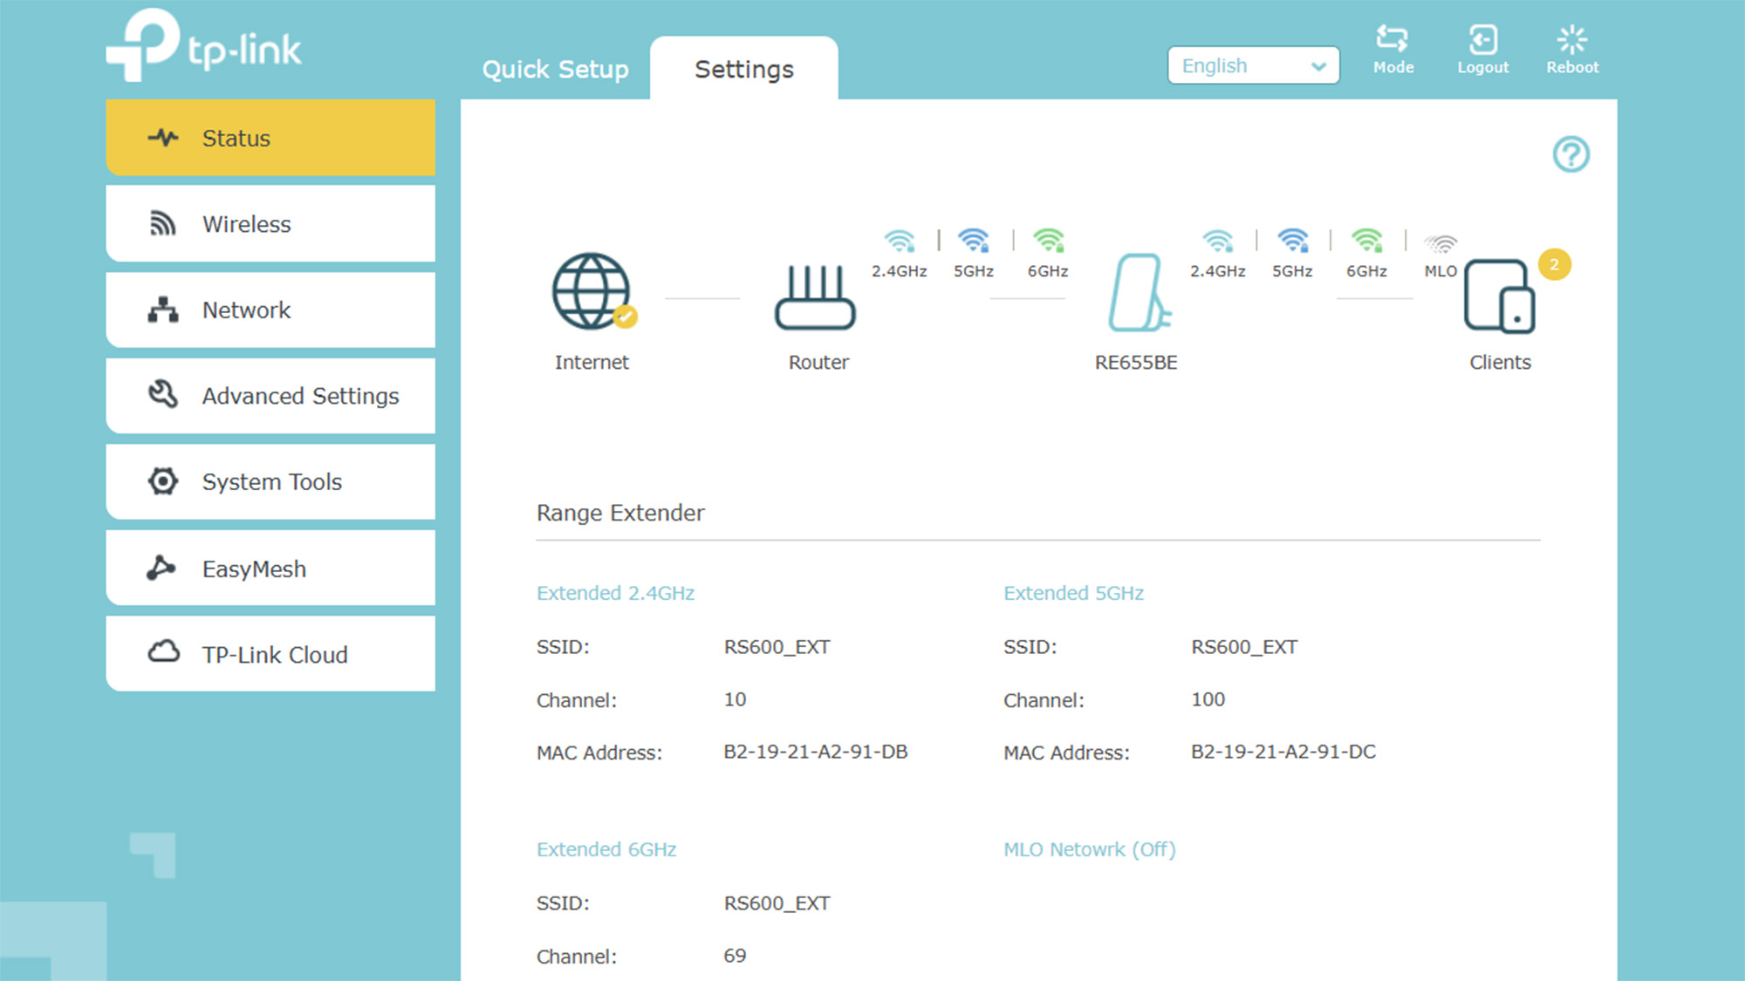Switch to the Quick Setup tab
The height and width of the screenshot is (981, 1745).
pos(555,69)
